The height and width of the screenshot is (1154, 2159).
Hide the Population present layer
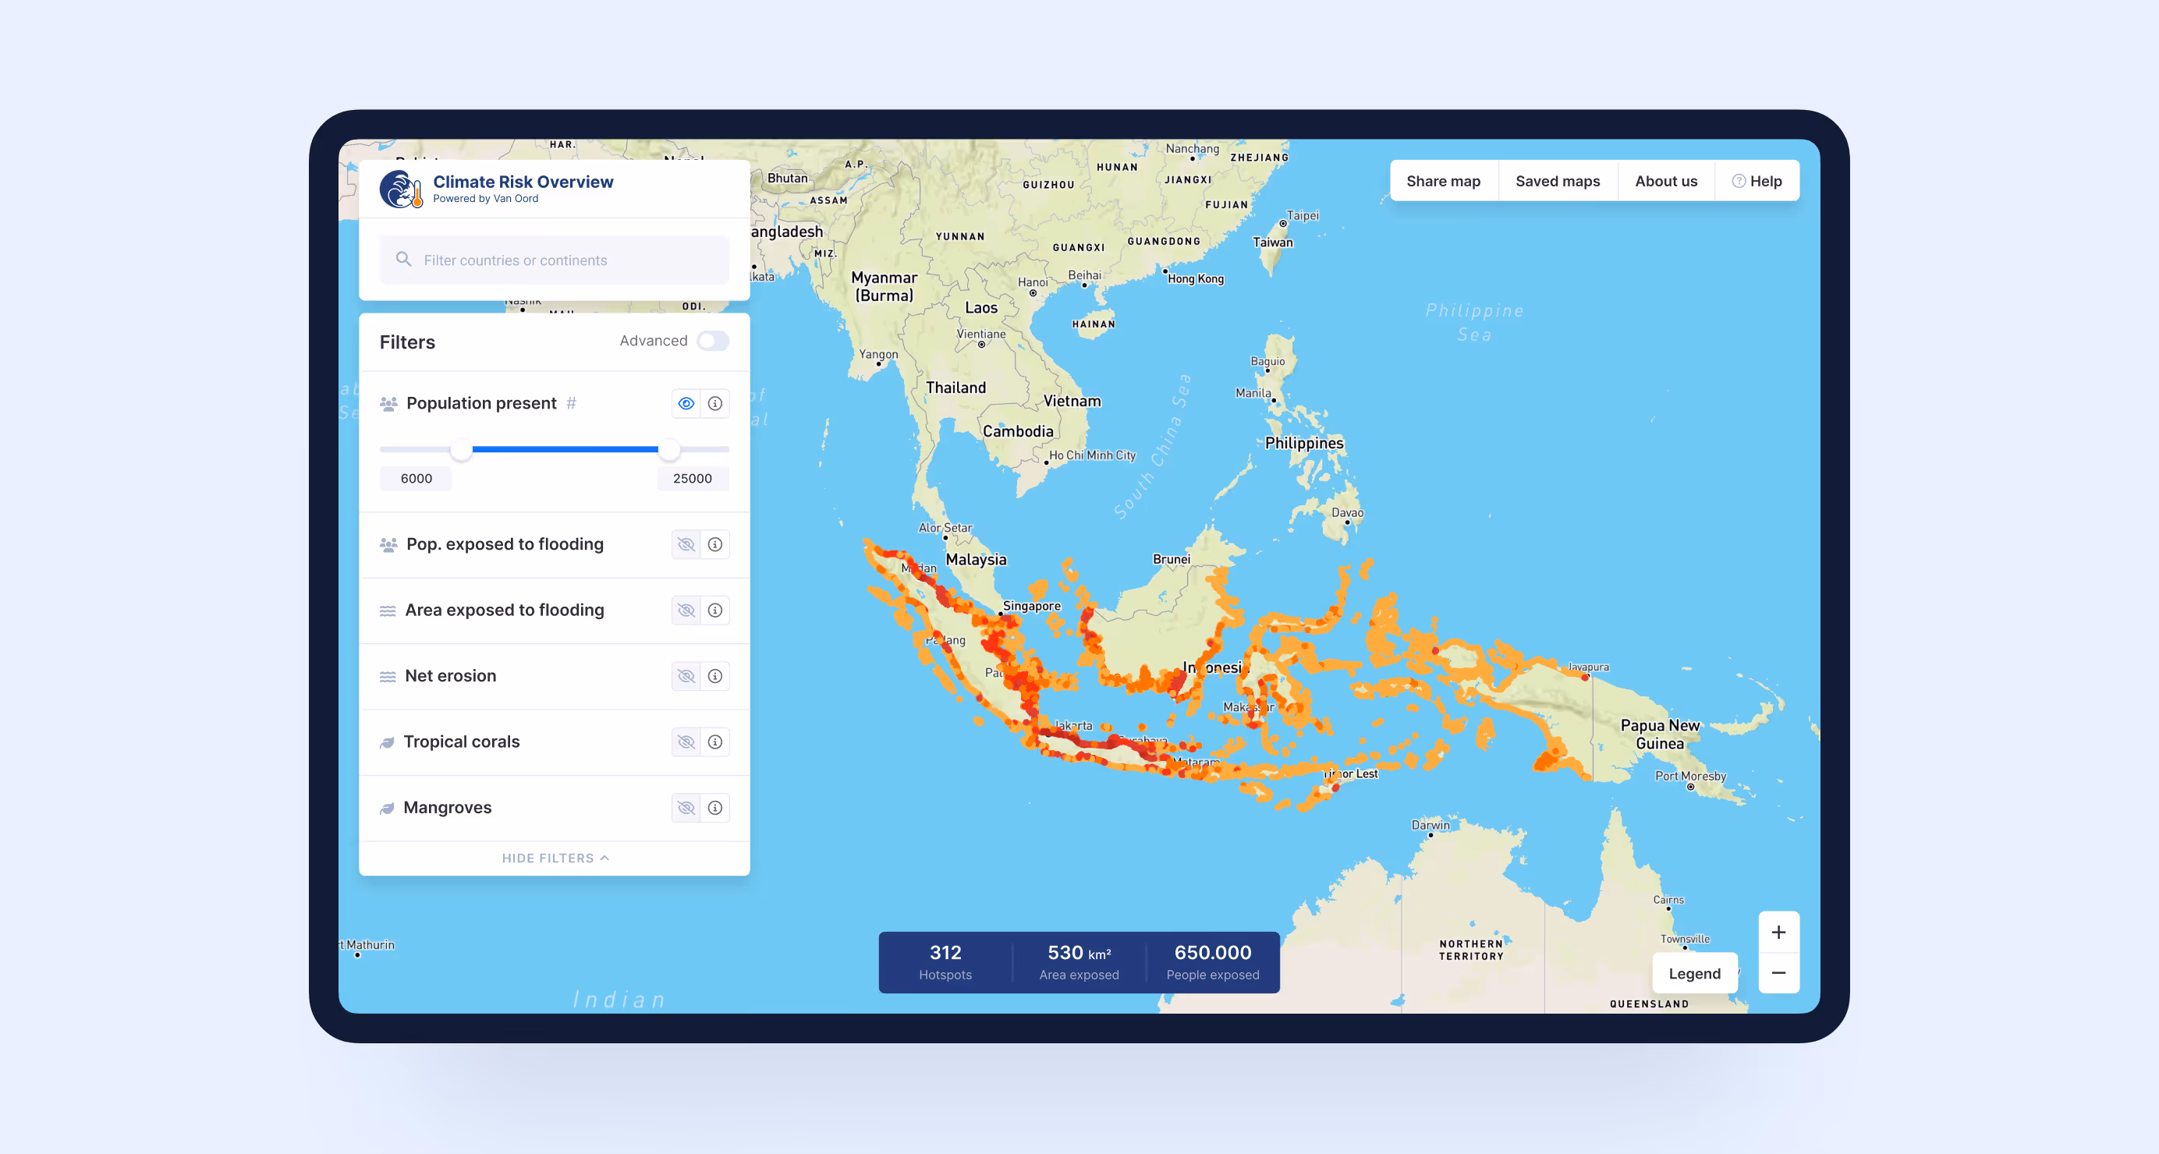pyautogui.click(x=686, y=404)
